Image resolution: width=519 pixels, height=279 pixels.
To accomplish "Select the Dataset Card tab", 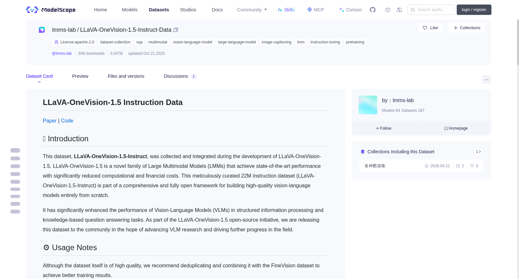I will click(39, 76).
